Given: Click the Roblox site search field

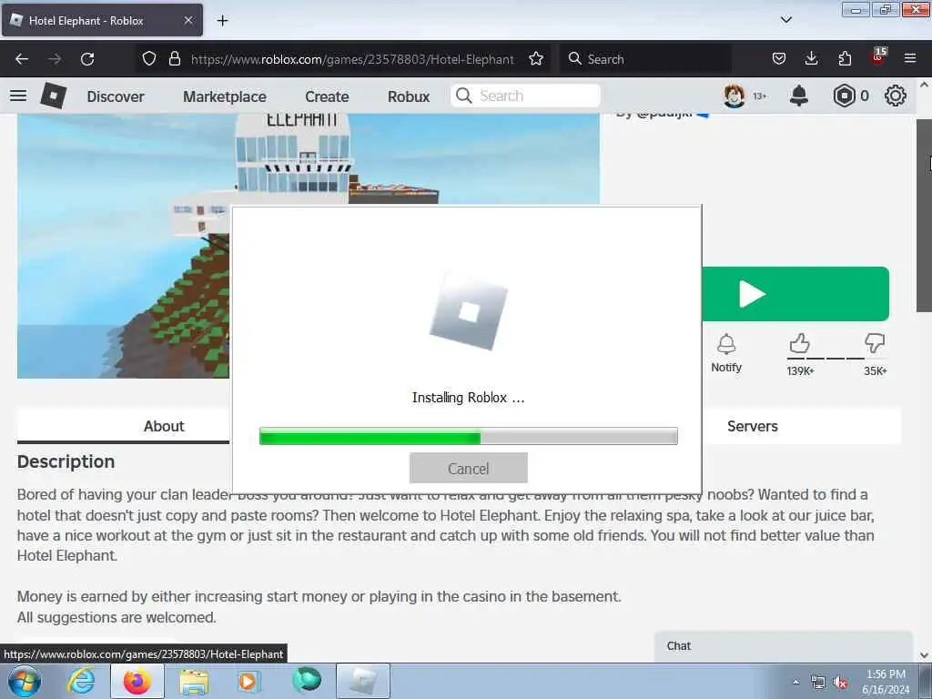Looking at the screenshot, I should point(525,96).
